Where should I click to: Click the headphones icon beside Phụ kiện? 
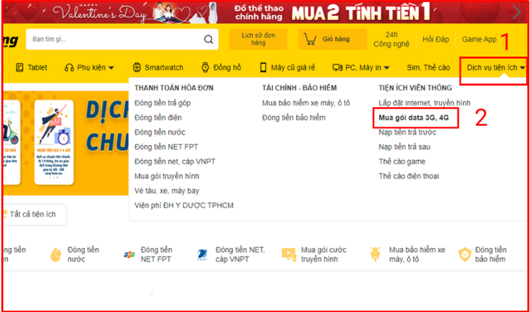click(69, 68)
